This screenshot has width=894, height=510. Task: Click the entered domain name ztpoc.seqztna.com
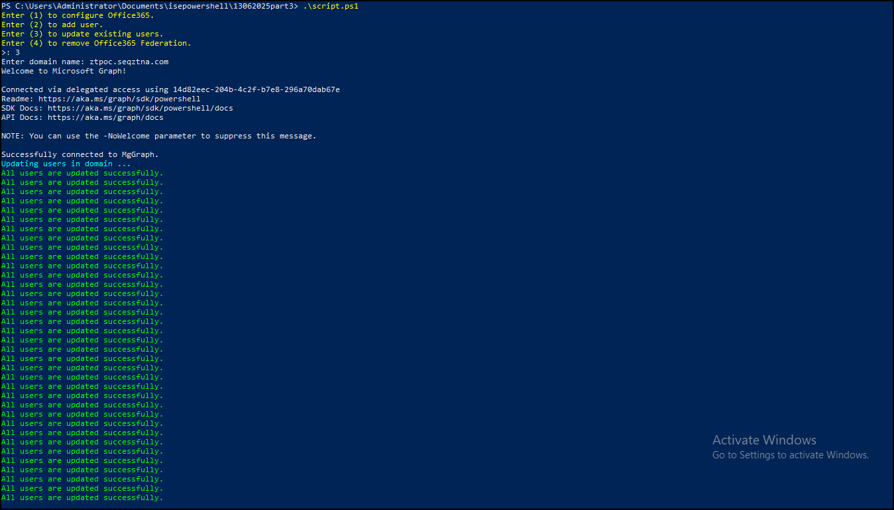[129, 62]
